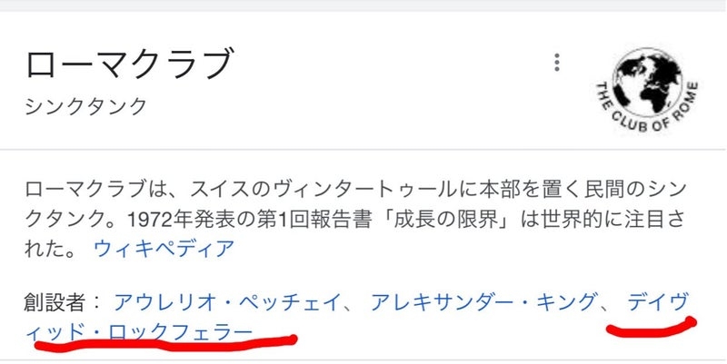The width and height of the screenshot is (727, 364).
Task: Click the ローマクラブ panel title
Action: pyautogui.click(x=128, y=64)
